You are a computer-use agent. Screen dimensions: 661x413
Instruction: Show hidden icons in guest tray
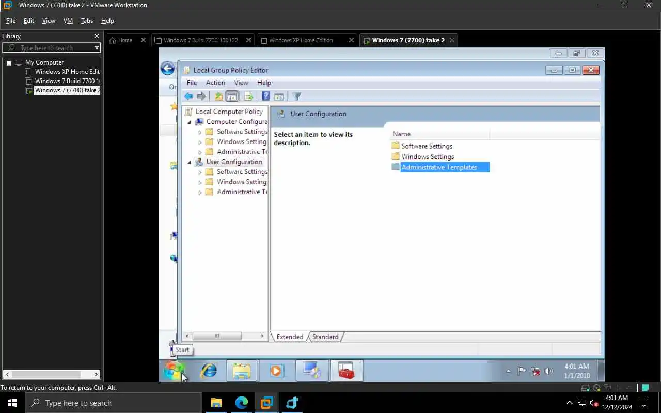pos(508,371)
